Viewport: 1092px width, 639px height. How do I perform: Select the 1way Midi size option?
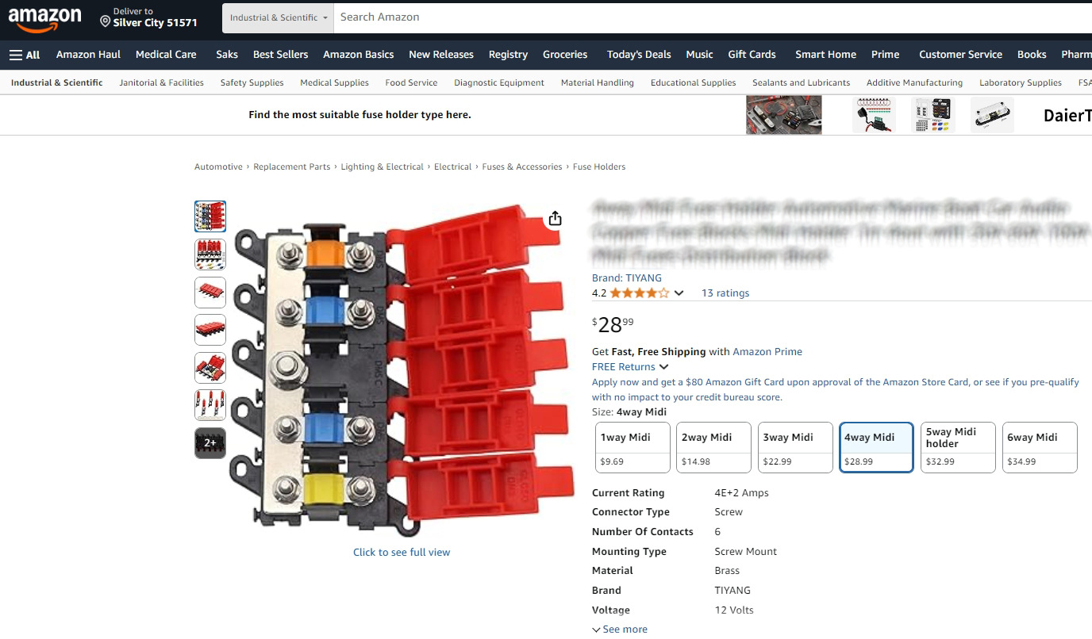click(x=633, y=448)
